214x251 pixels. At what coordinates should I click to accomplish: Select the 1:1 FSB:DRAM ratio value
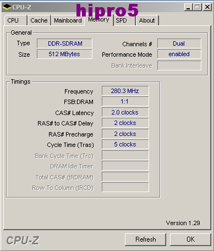[x=125, y=101]
